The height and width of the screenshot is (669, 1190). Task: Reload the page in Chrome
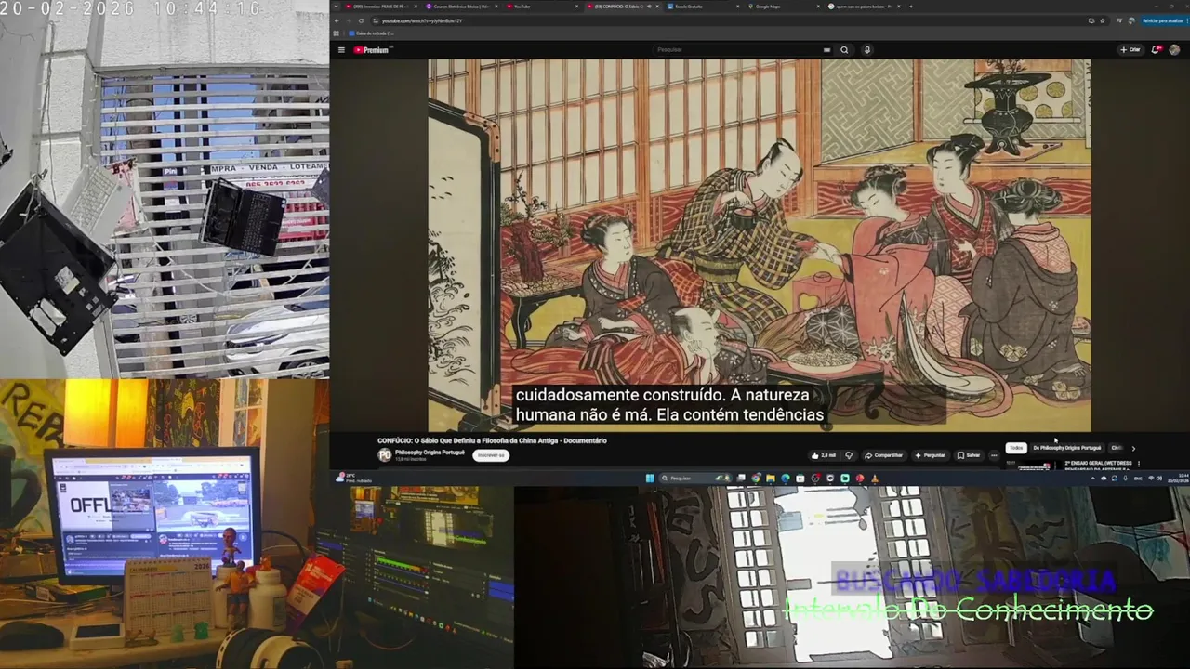(361, 20)
